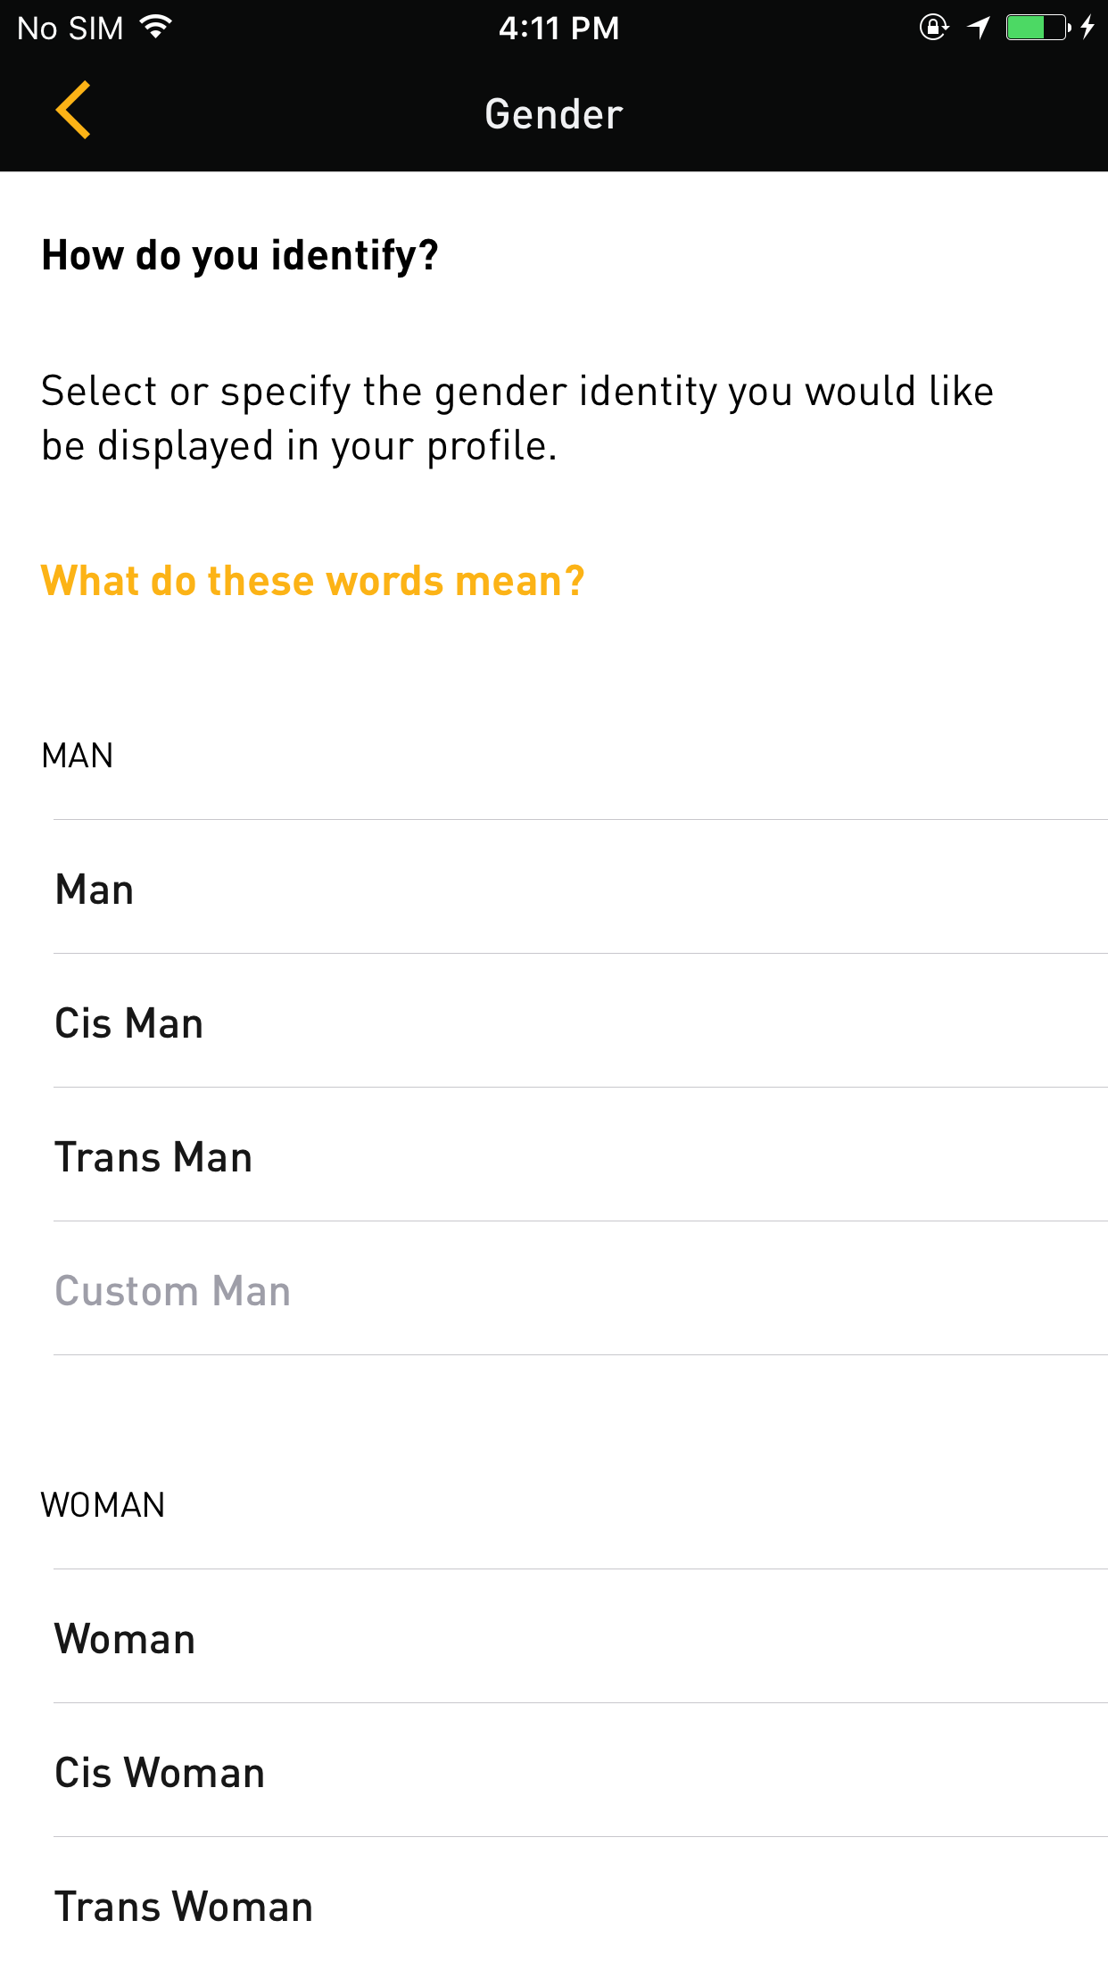Tap the "How do you identify?" heading
This screenshot has height=1970, width=1108.
(x=240, y=255)
